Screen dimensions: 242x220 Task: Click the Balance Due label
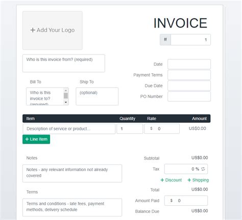point(147,211)
